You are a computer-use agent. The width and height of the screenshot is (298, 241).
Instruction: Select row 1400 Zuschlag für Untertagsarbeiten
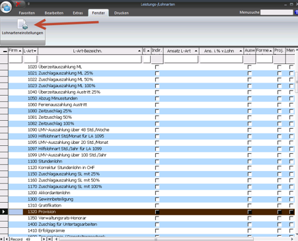(x=151, y=224)
